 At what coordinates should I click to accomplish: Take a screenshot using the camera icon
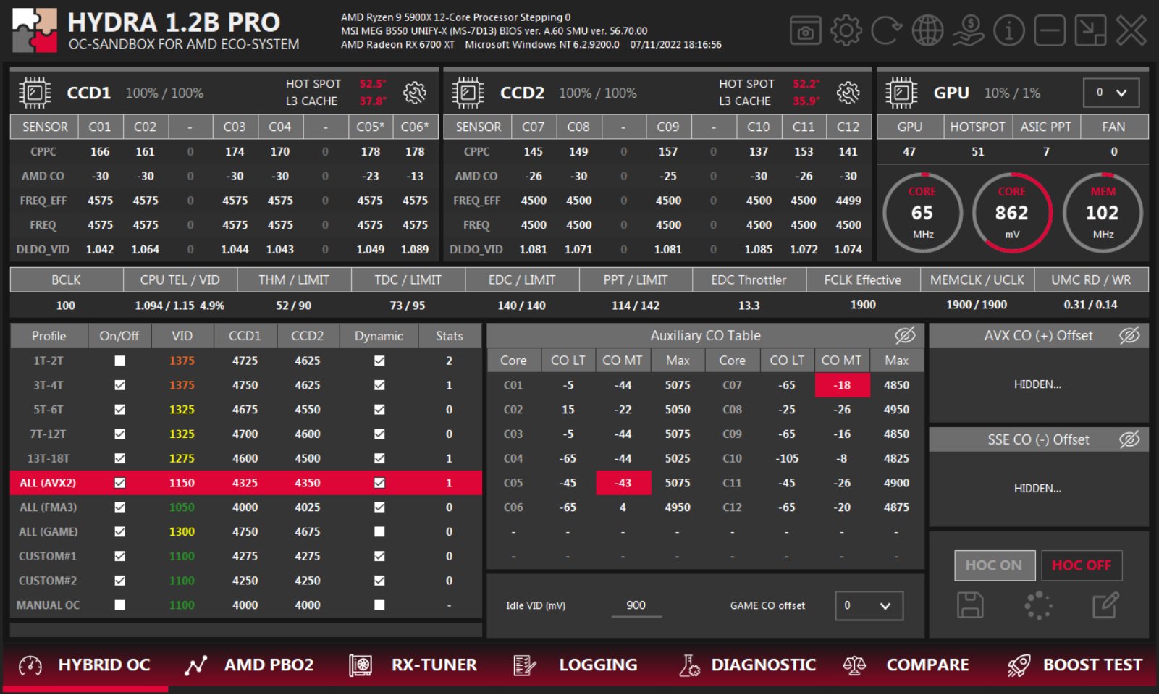tap(805, 31)
